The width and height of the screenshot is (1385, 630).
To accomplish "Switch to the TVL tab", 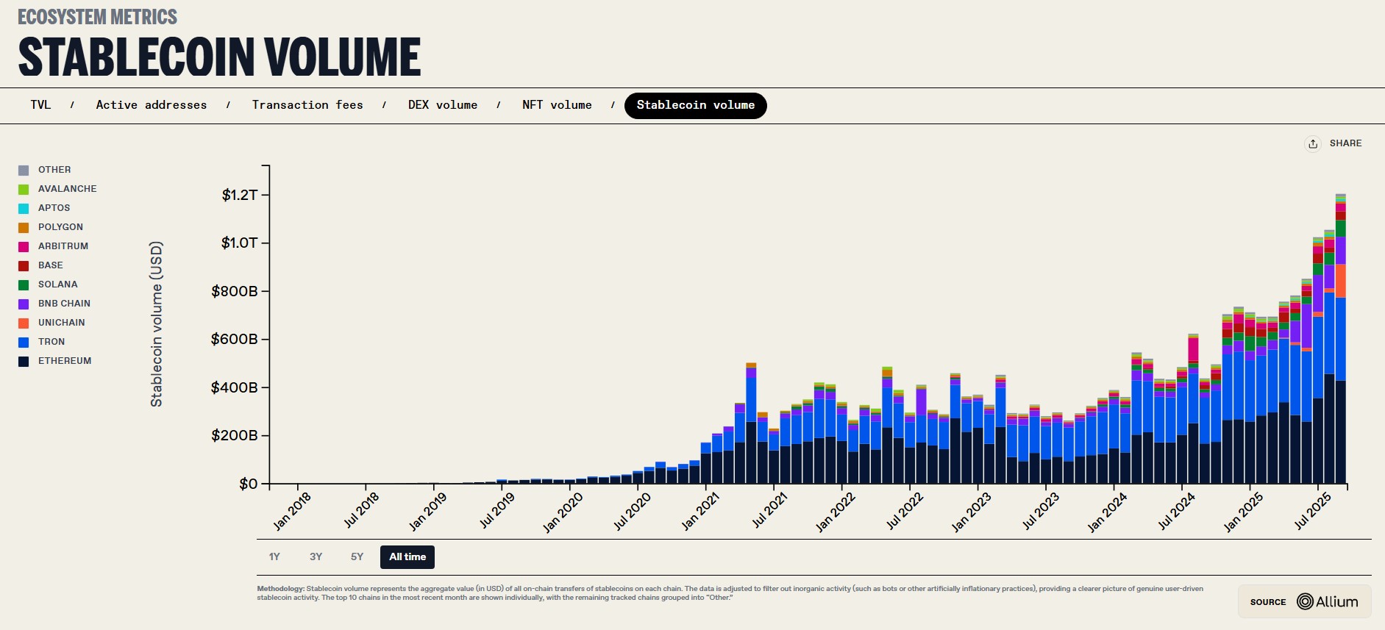I will (40, 105).
